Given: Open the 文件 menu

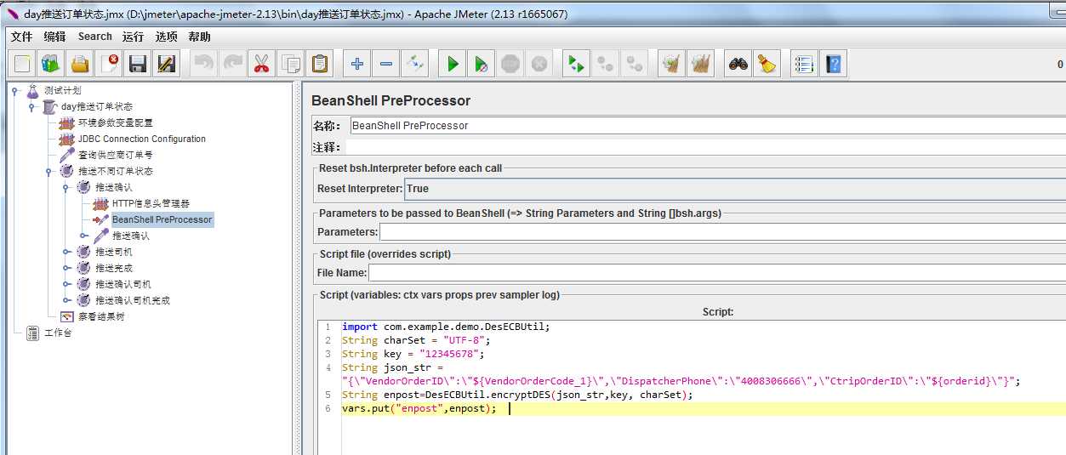Looking at the screenshot, I should tap(21, 37).
